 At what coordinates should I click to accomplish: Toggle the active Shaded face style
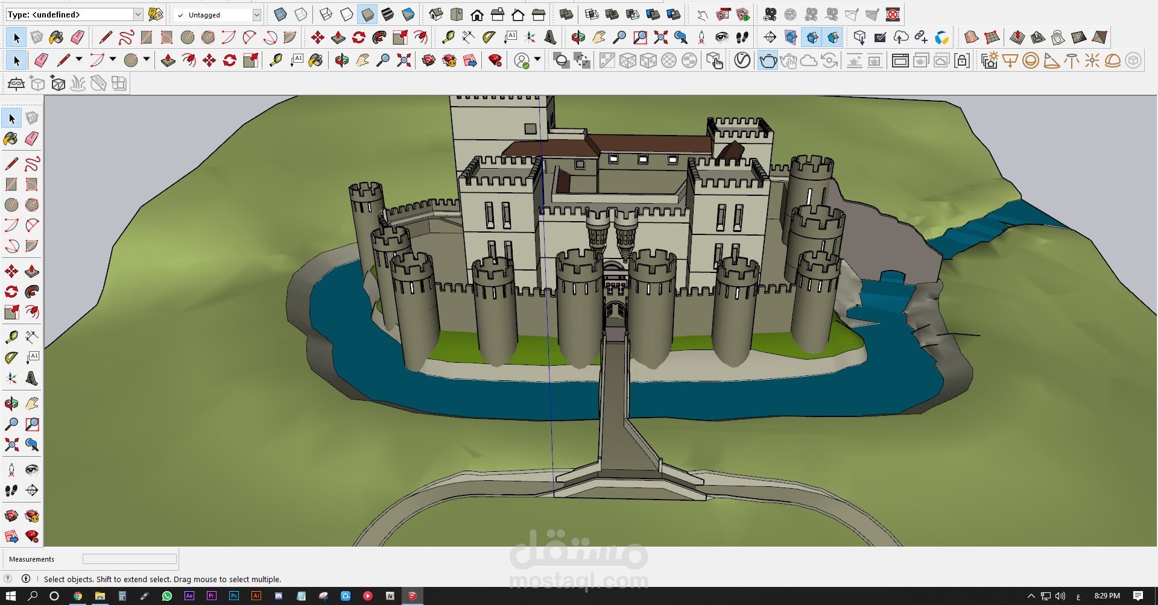(367, 14)
